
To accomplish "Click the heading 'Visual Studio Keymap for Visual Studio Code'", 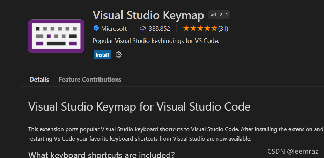I will click(x=139, y=107).
